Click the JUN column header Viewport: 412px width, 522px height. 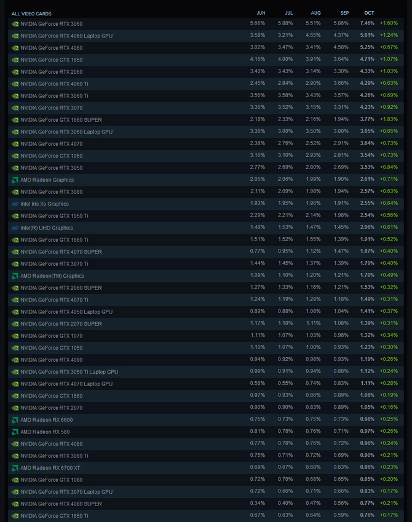click(261, 13)
